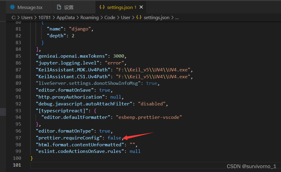Click the 3000 value
281x172 pixels.
[118, 56]
